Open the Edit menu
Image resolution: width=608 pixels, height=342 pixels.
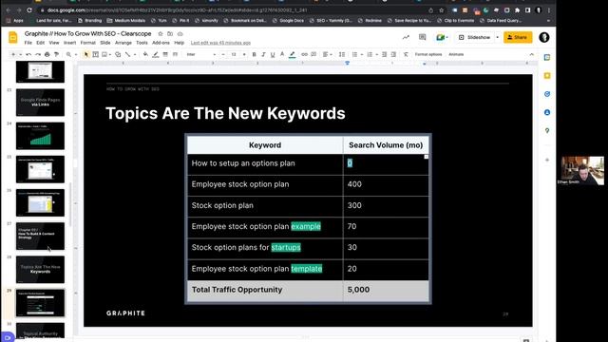click(x=40, y=43)
